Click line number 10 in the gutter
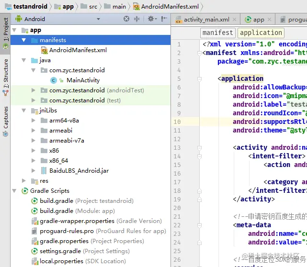 [177, 122]
